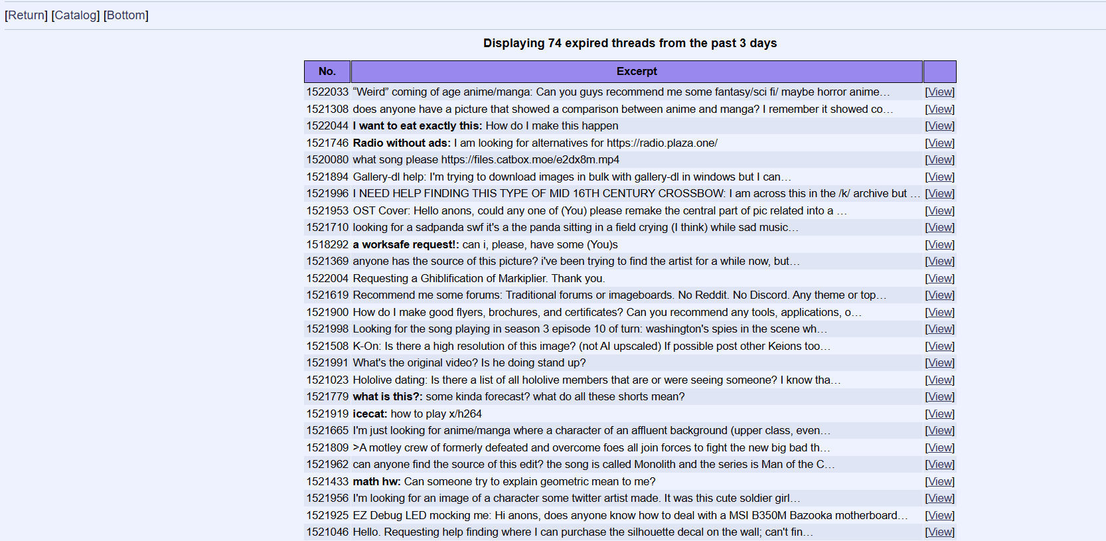Click thread number 1518292

tap(327, 245)
